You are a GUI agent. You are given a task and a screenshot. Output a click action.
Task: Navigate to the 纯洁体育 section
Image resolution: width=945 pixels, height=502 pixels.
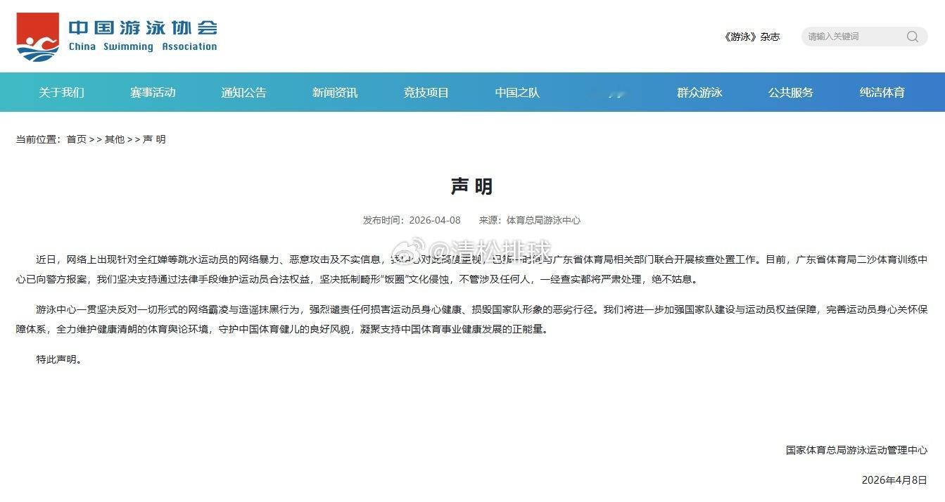click(882, 92)
